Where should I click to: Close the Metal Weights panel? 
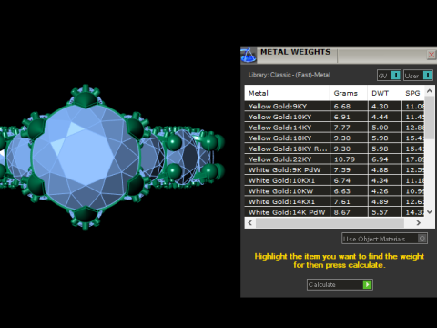coord(431,55)
